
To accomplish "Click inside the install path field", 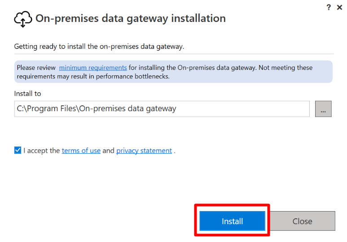I will click(162, 109).
